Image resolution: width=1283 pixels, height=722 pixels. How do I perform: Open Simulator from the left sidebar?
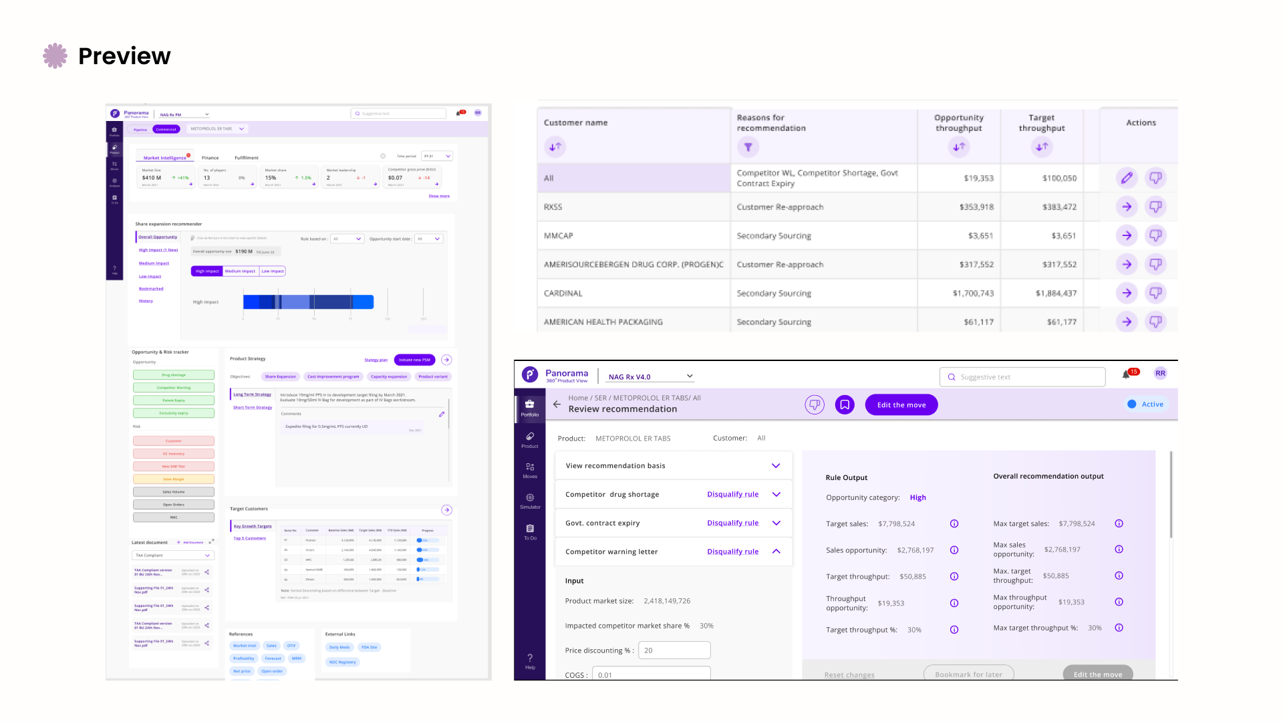point(530,501)
